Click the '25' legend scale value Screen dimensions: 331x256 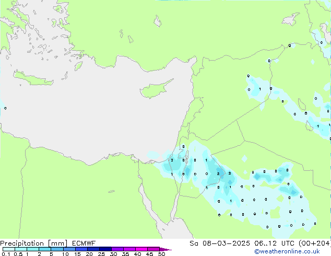pyautogui.click(x=101, y=254)
